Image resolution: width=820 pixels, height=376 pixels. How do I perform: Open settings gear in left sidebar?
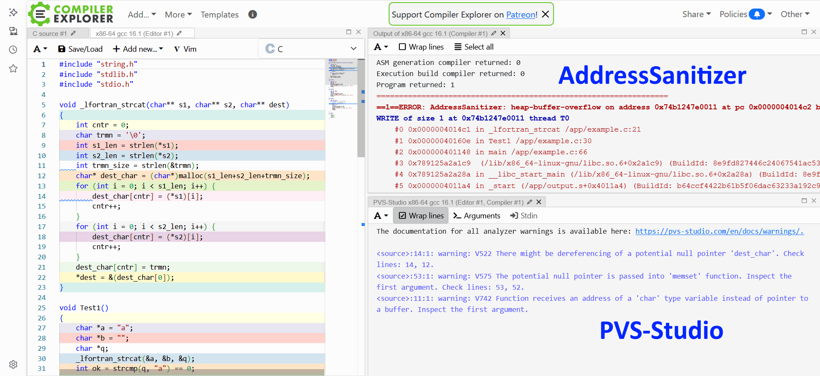[13, 364]
